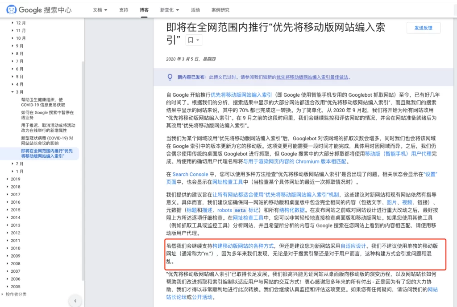Open the 图片 link

(x=391, y=202)
